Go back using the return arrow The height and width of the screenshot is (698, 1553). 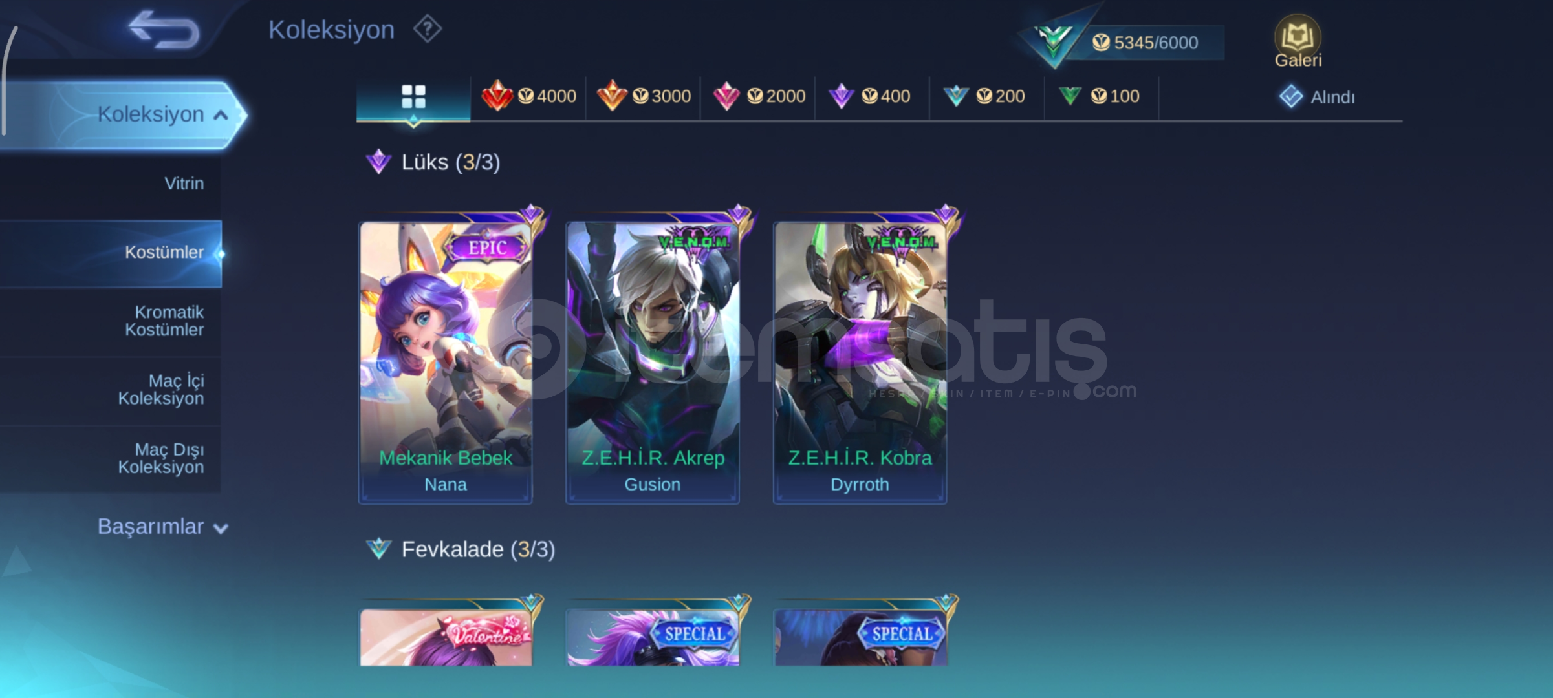[x=164, y=30]
